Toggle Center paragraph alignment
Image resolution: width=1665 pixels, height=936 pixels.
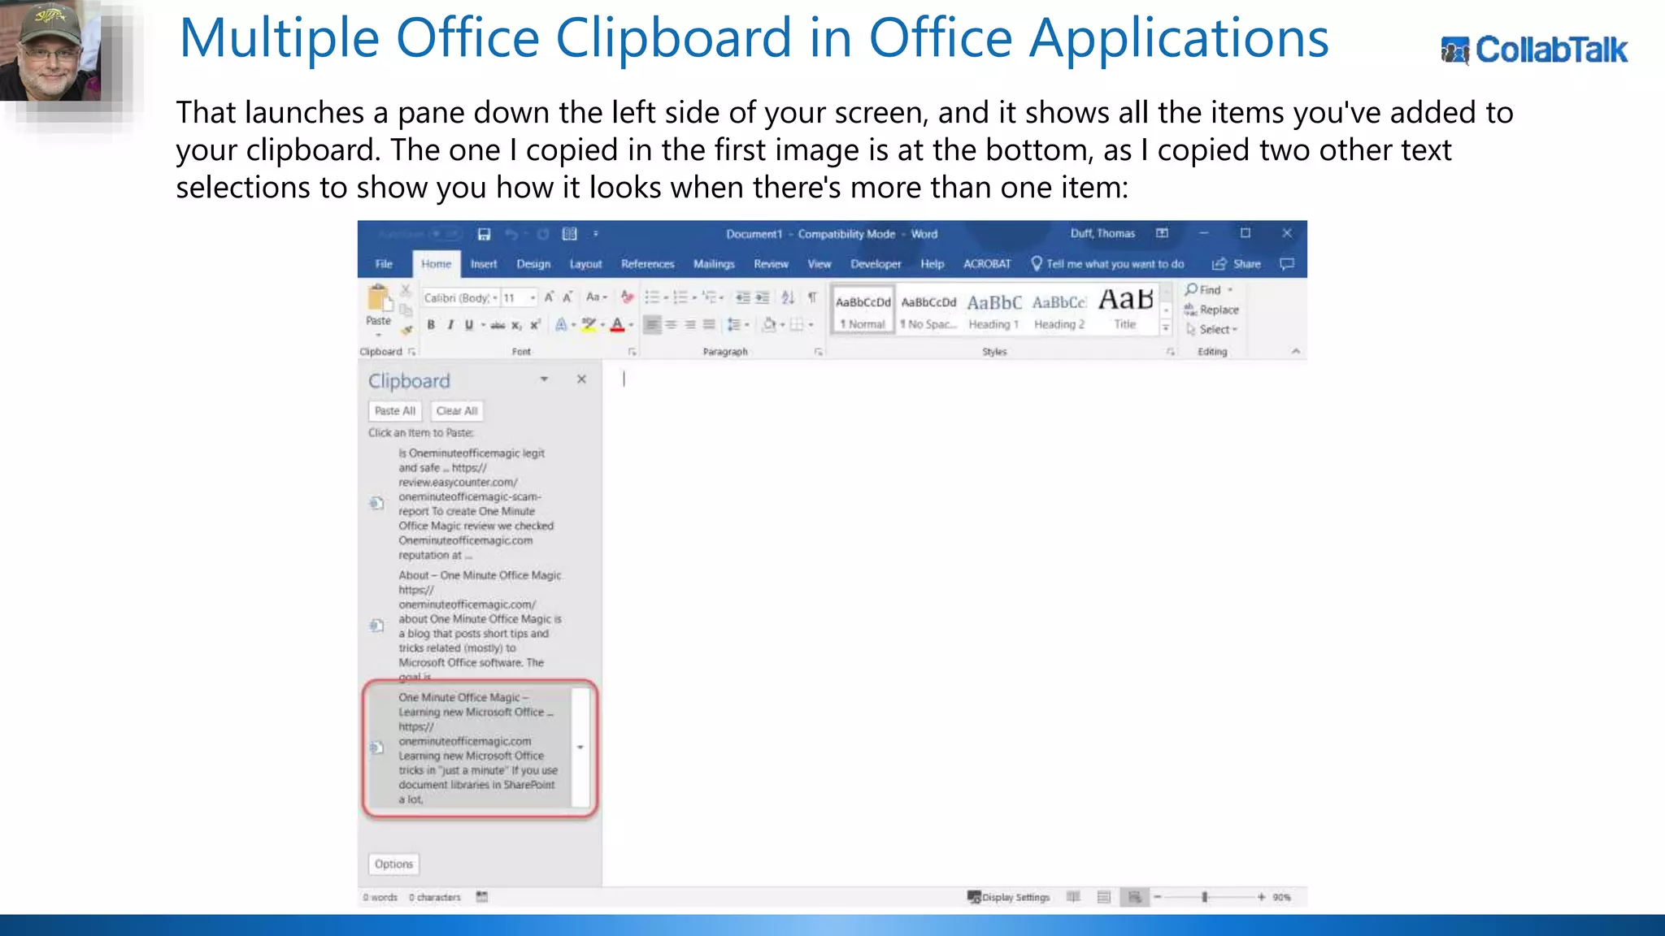tap(671, 325)
